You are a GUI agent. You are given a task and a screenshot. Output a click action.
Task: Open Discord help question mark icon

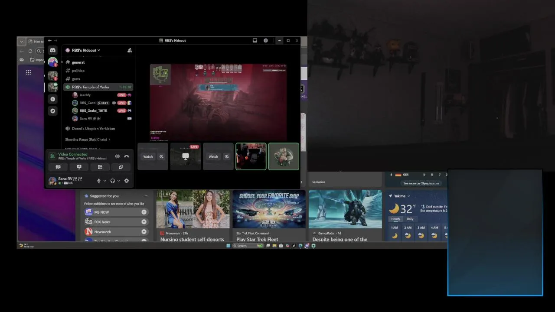(266, 40)
